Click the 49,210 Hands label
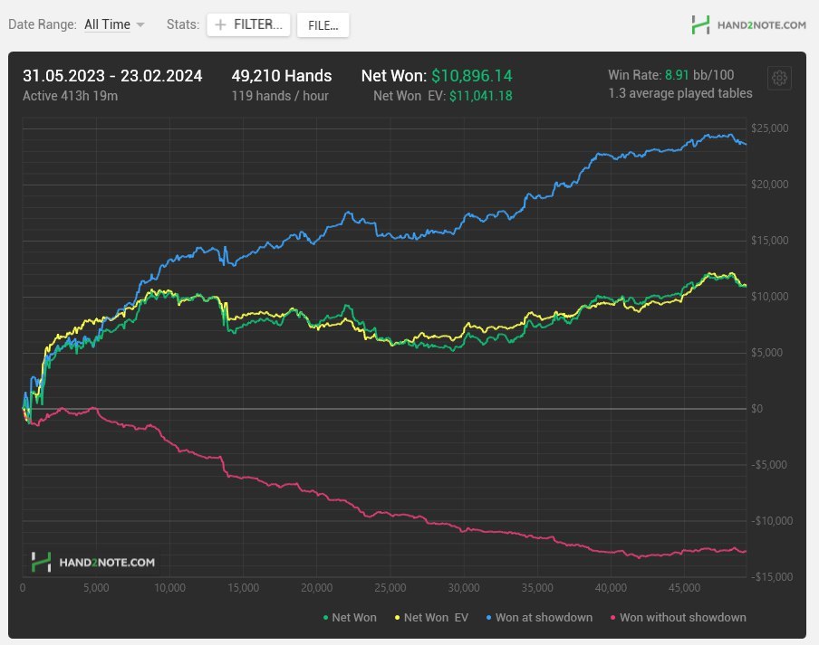Screen dimensions: 819x645 point(282,76)
